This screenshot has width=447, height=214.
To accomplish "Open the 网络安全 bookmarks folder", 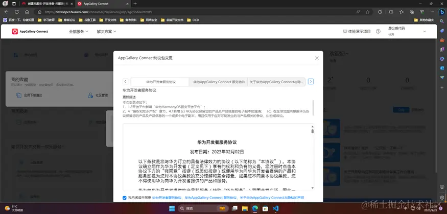I will click(x=149, y=20).
